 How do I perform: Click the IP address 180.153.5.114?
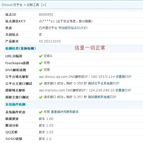pyautogui.click(x=103, y=77)
